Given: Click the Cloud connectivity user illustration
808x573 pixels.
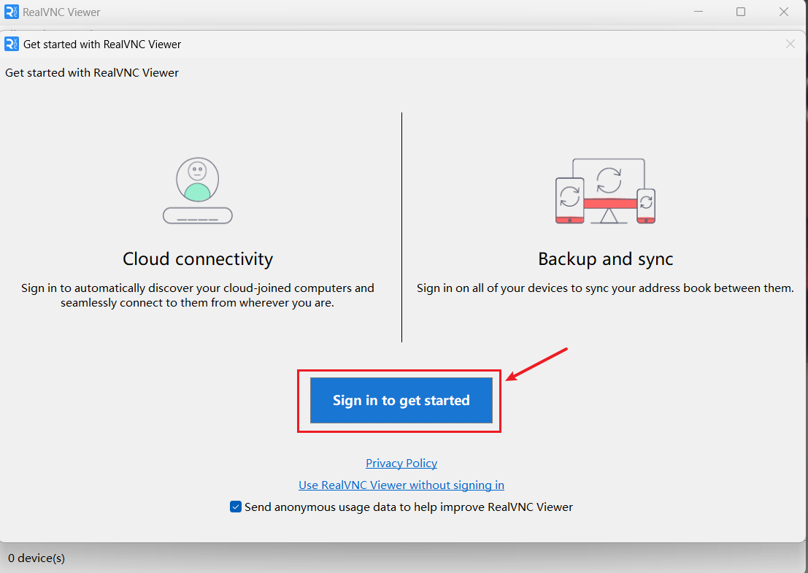Looking at the screenshot, I should 197,191.
